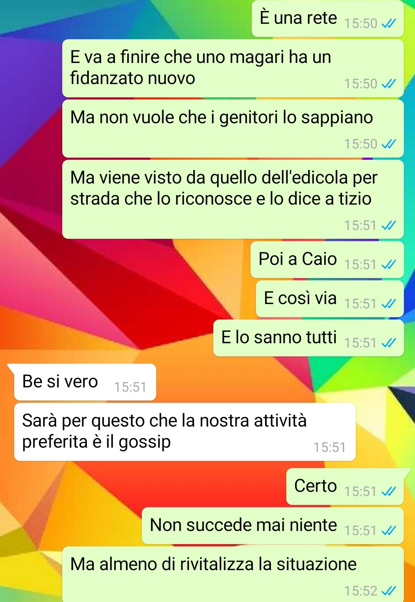Select the "È una rete" message bubble
Viewport: 415px width, 602px height.
pos(328,19)
